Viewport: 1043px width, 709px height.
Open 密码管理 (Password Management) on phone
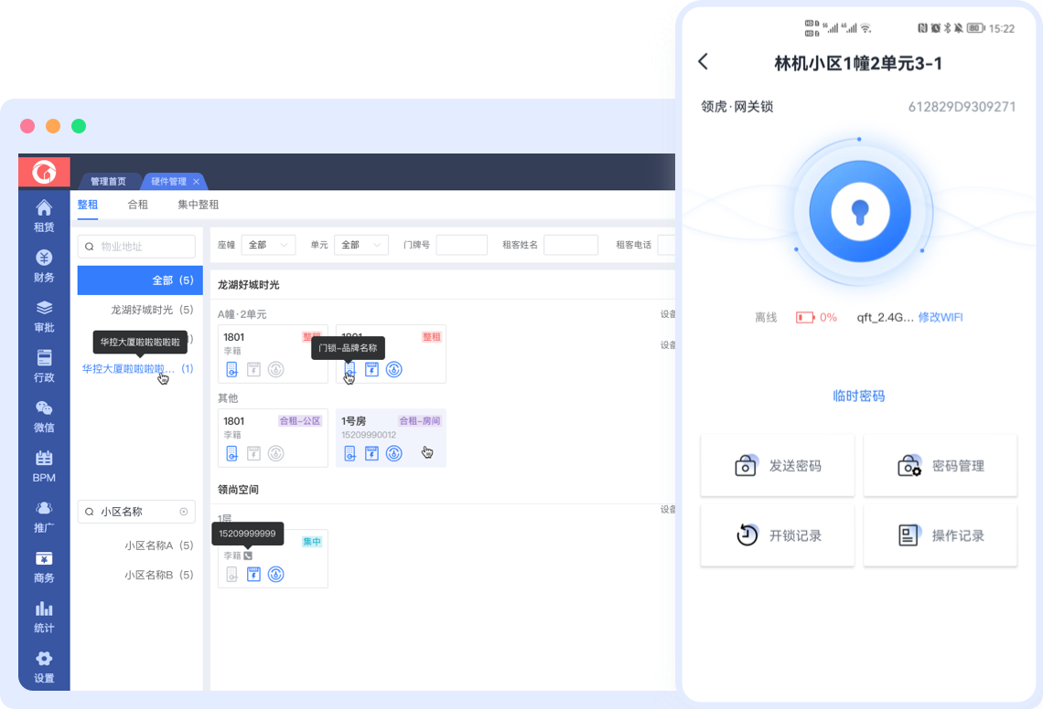(940, 464)
